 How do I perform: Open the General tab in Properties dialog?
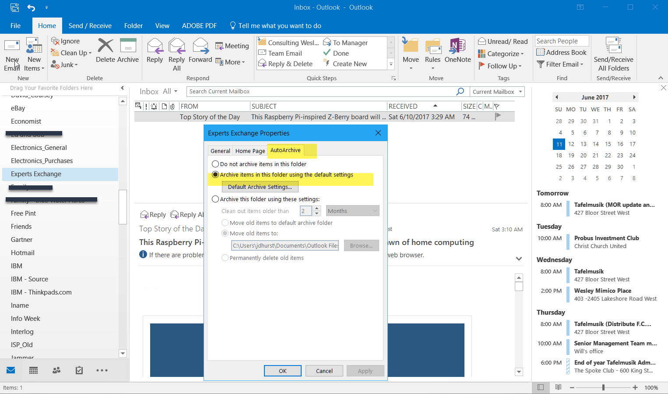click(x=220, y=151)
